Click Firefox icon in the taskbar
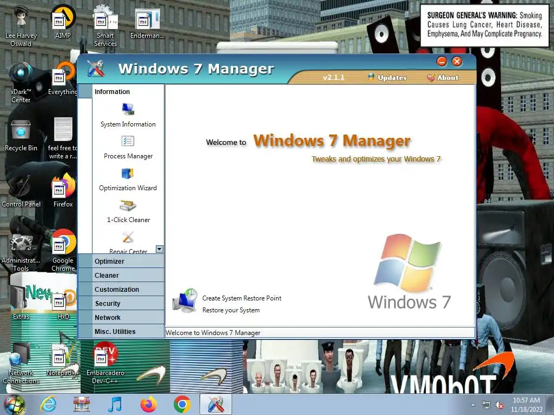 tap(148, 404)
